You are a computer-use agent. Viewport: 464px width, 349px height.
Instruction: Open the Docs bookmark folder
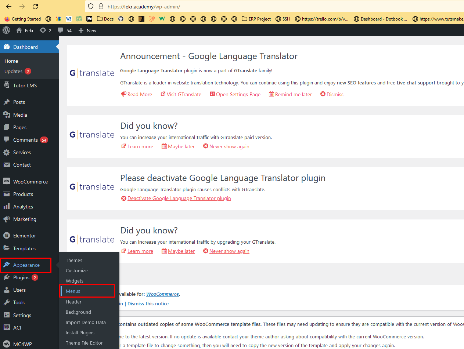105,19
